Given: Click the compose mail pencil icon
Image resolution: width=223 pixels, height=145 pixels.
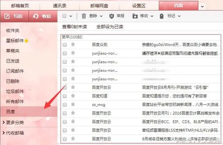Looking at the screenshot, I should (7, 16).
